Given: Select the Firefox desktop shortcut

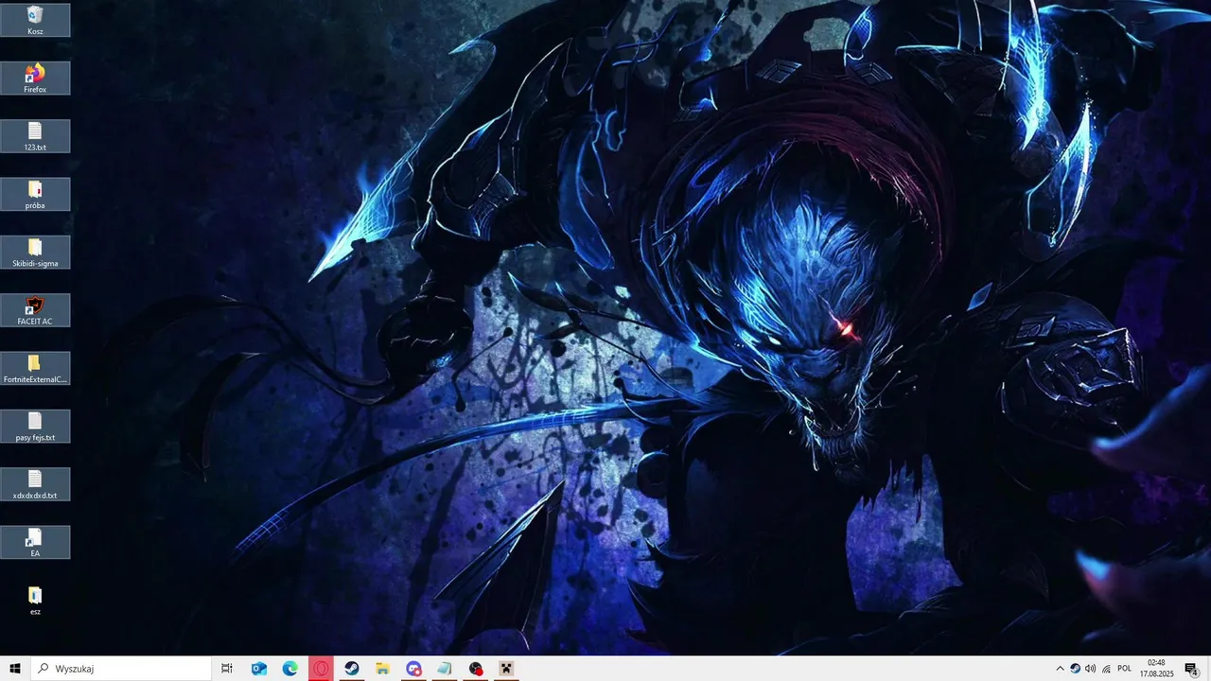Looking at the screenshot, I should (x=35, y=78).
